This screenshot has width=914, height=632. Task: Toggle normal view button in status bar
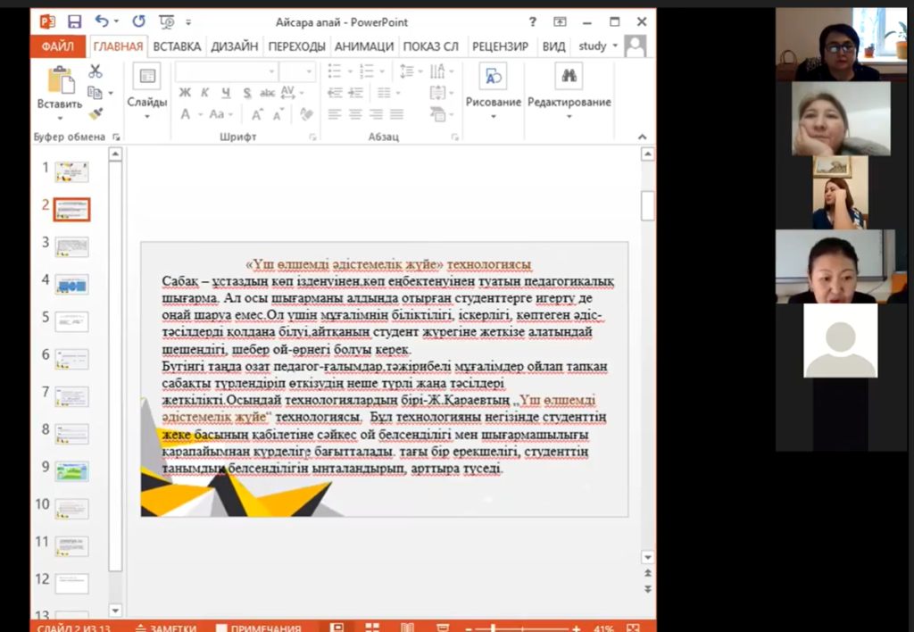tap(337, 628)
